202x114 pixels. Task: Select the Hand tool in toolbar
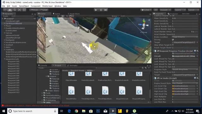(x=5, y=10)
